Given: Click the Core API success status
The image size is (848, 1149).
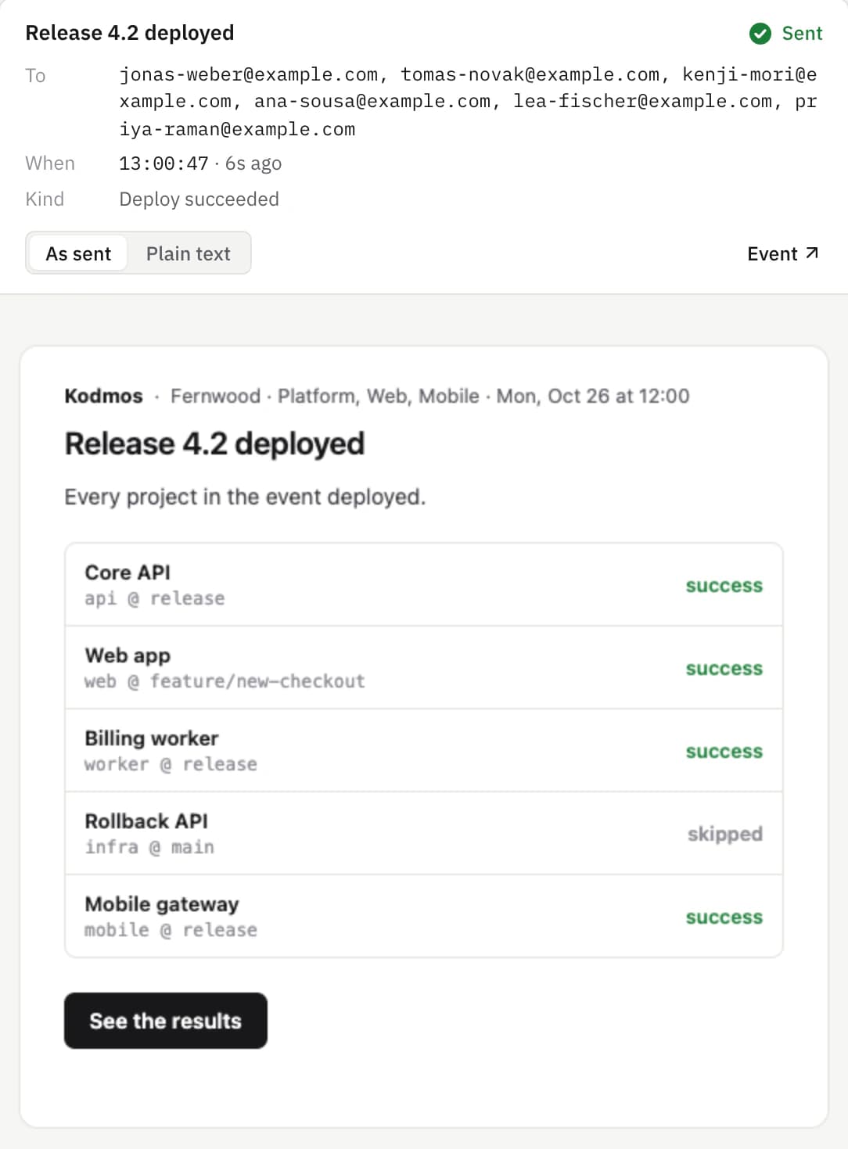Looking at the screenshot, I should (x=724, y=586).
